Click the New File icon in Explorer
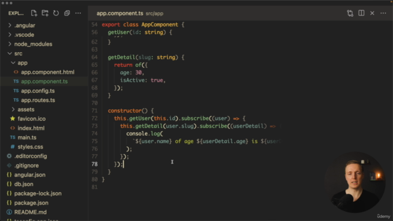The image size is (393, 221). (34, 13)
